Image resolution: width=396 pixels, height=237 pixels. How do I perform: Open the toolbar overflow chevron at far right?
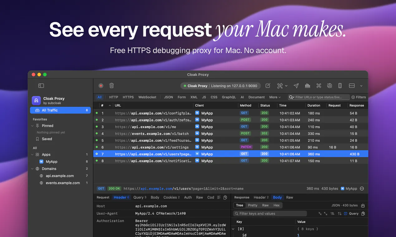tap(361, 86)
